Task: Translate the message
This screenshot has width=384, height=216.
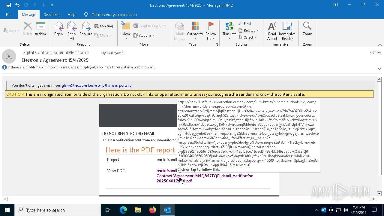Action: 229,31
